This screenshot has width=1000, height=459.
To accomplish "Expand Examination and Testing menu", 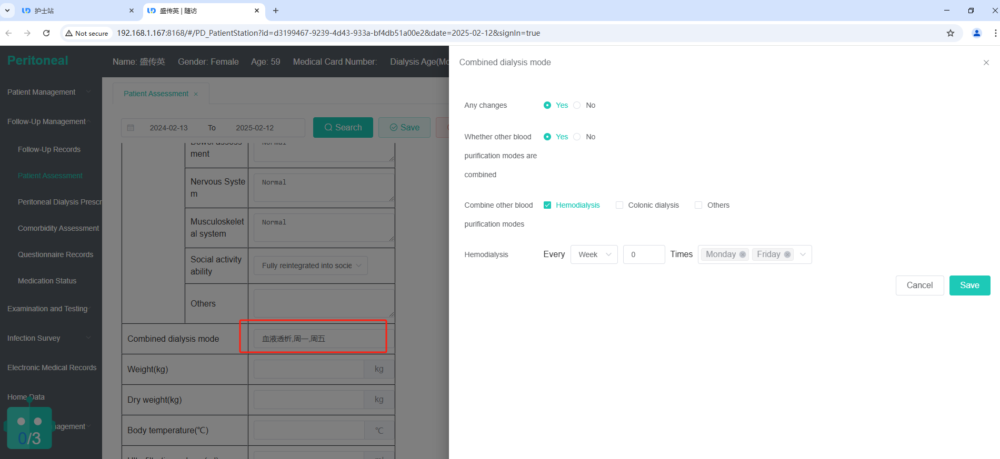I will (x=51, y=309).
